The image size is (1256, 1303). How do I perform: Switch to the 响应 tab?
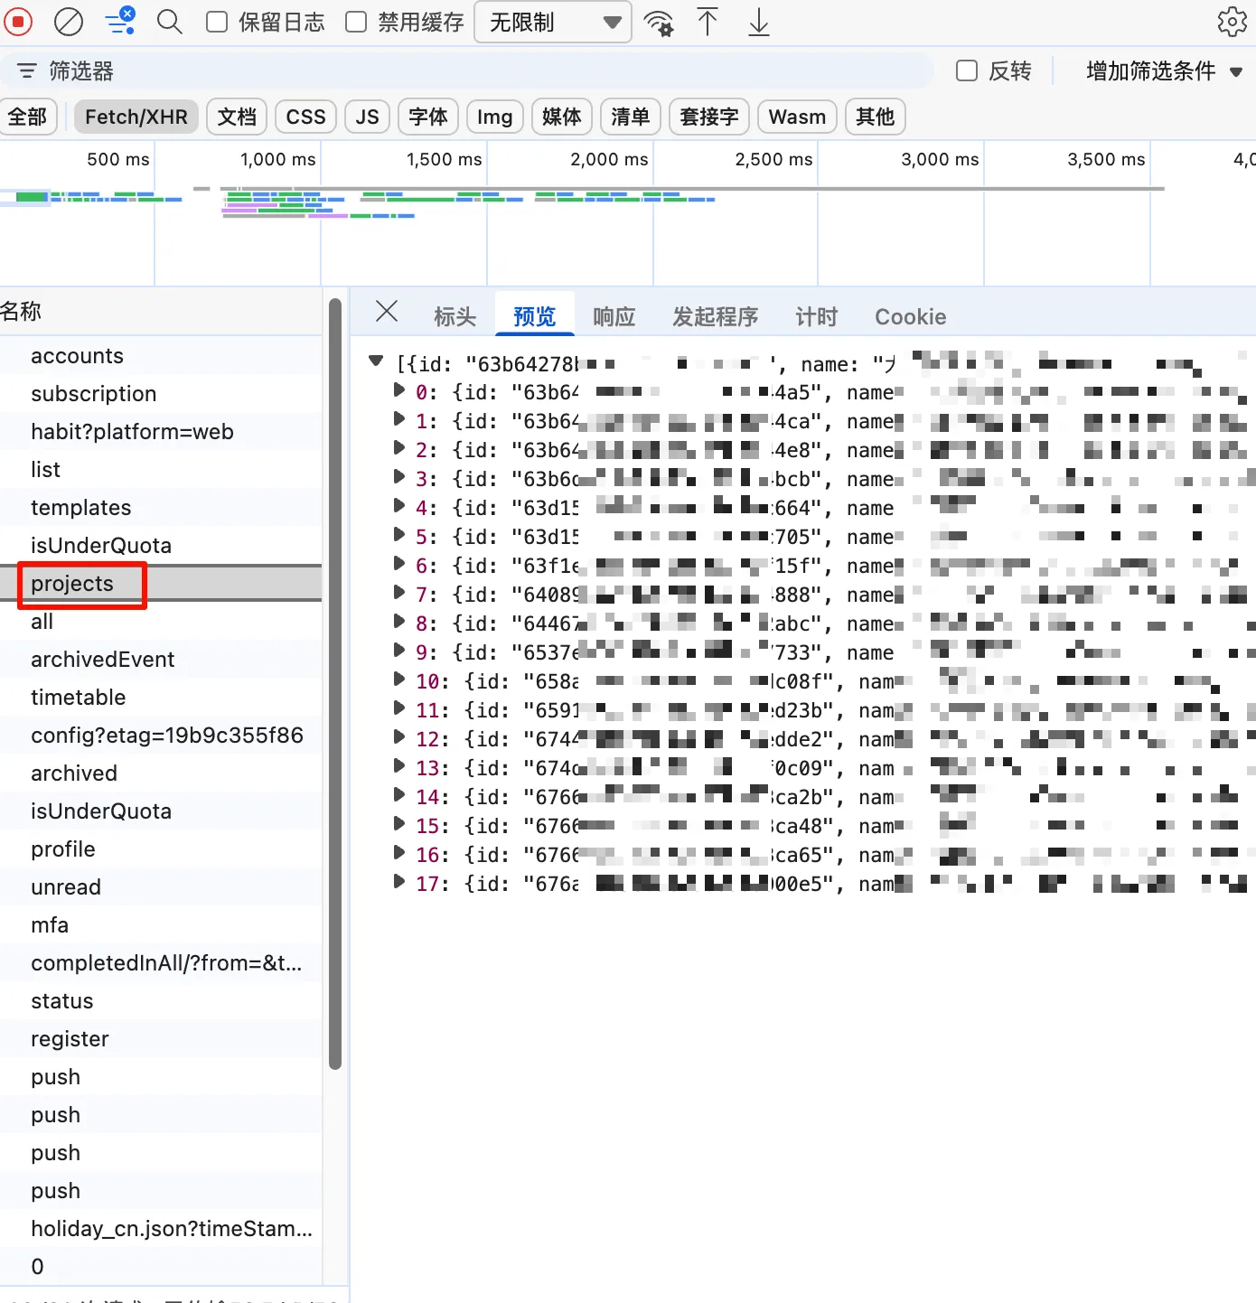pyautogui.click(x=614, y=317)
